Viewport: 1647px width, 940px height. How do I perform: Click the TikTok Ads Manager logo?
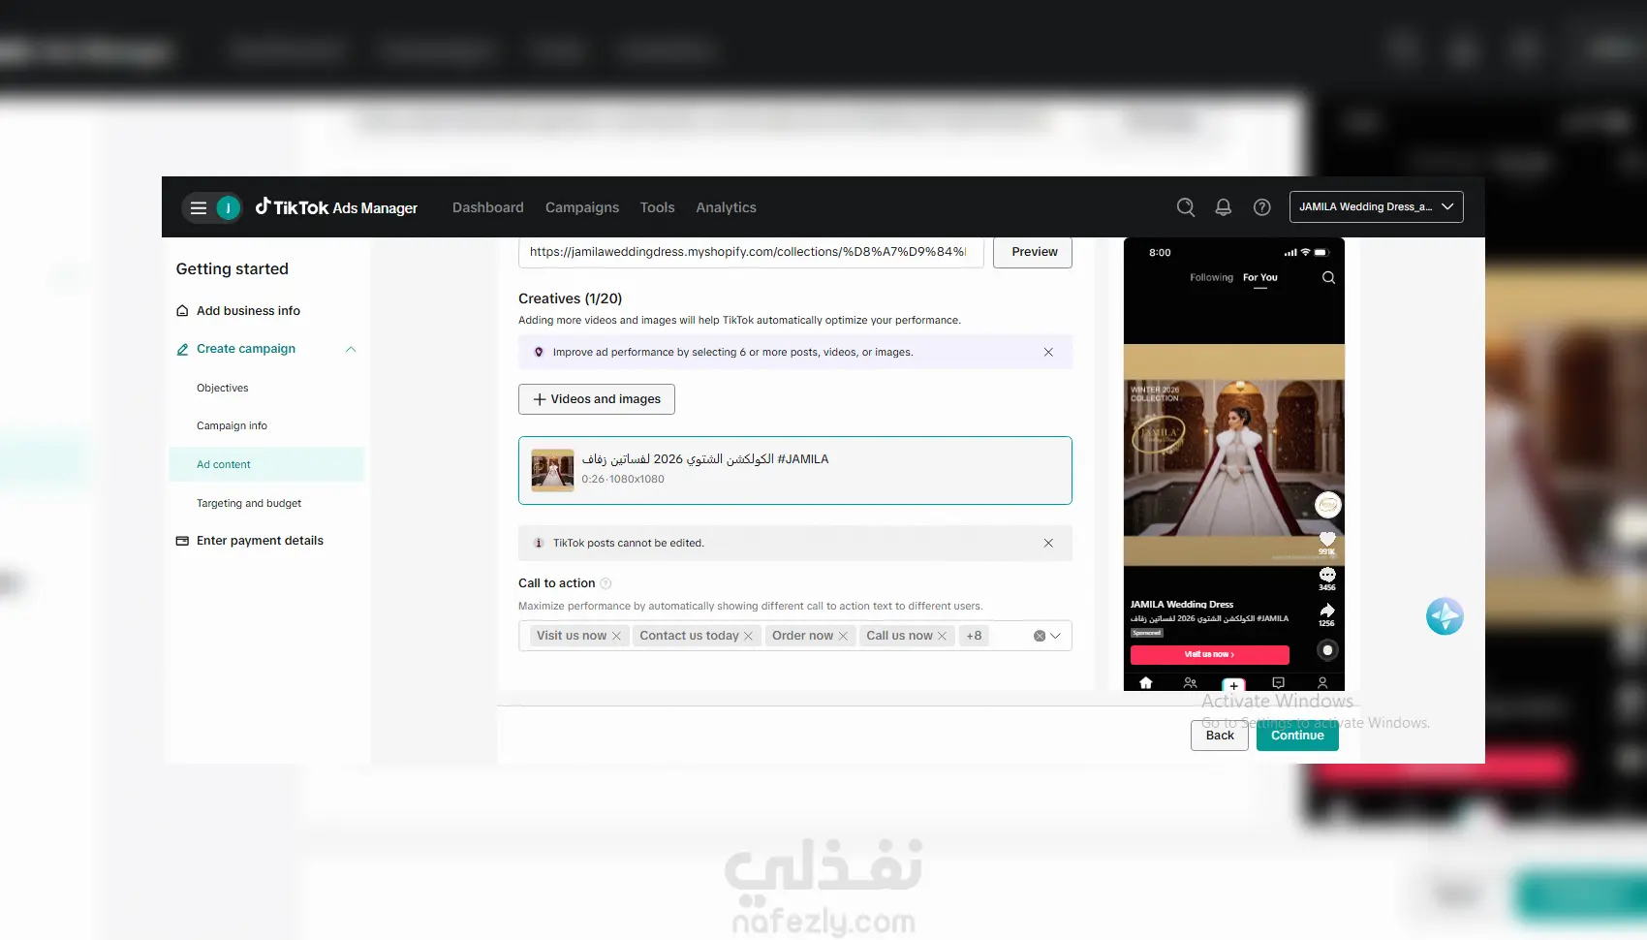pos(336,207)
